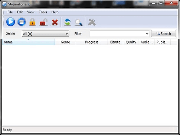
Task: Sort by the Name column header
Action: tap(29, 42)
